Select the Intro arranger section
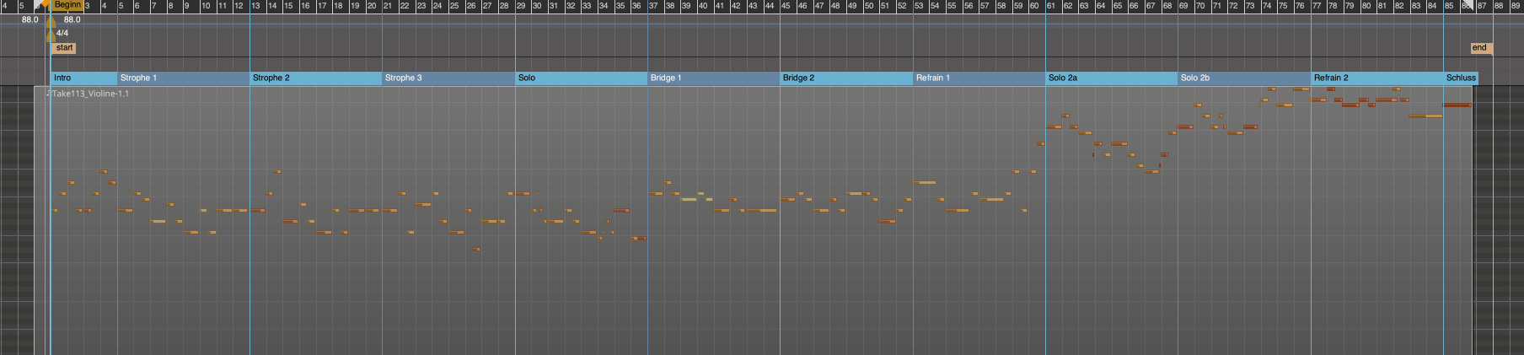This screenshot has height=355, width=1524. point(84,78)
